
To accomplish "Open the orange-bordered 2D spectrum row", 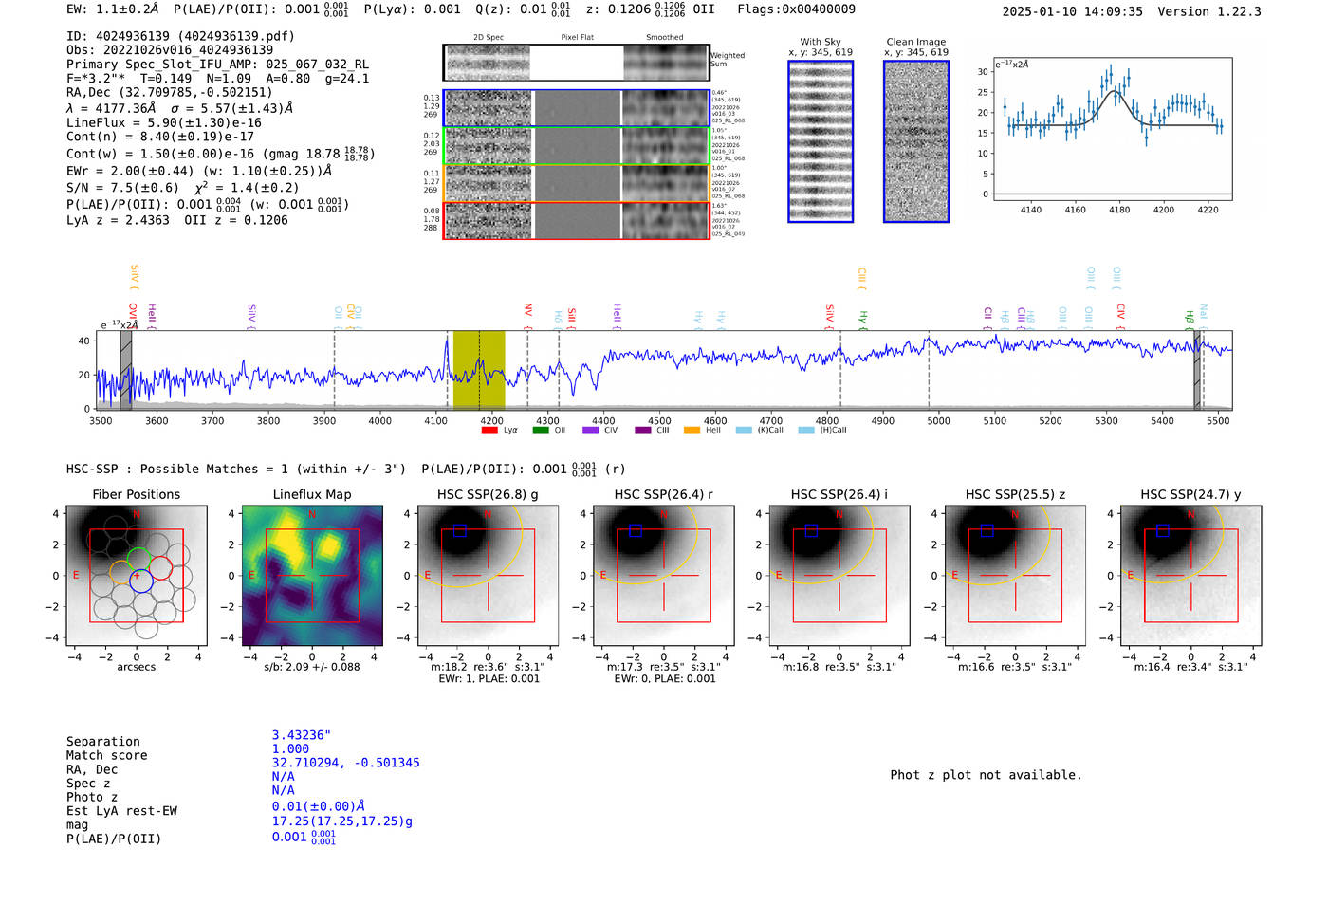I will pyautogui.click(x=576, y=183).
